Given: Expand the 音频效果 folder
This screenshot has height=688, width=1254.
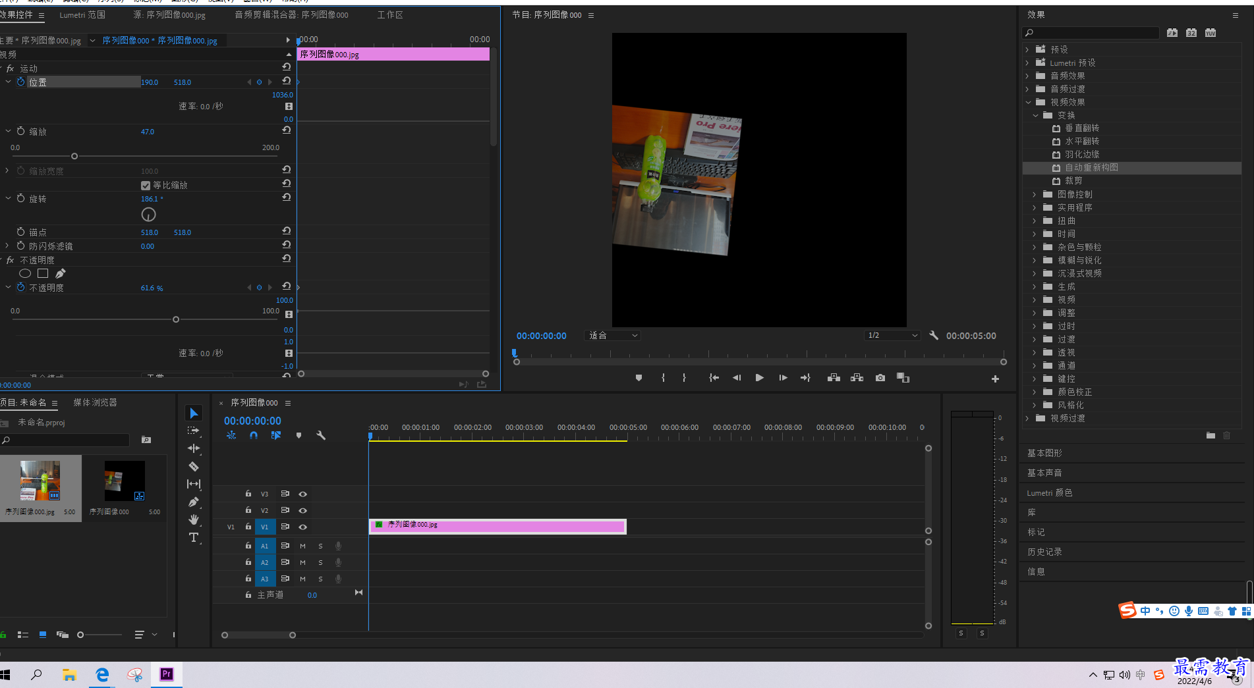Looking at the screenshot, I should tap(1027, 76).
